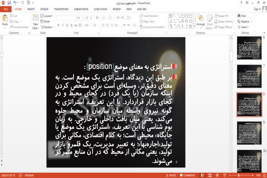Viewport: 267px width, 178px height.
Task: Insert a New Slide
Action: pos(36,22)
